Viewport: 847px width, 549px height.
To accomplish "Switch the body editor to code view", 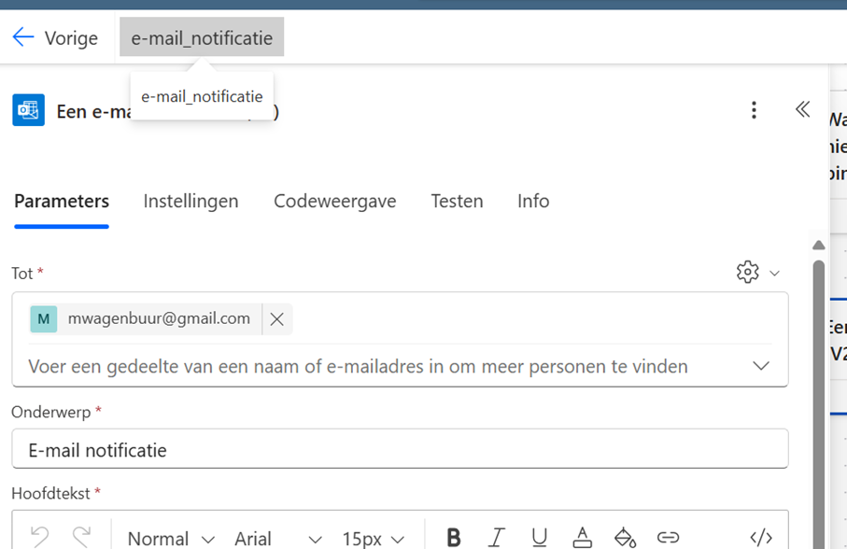I will point(762,537).
